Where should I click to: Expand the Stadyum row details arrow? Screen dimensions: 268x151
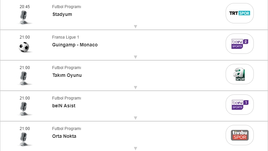pyautogui.click(x=135, y=27)
